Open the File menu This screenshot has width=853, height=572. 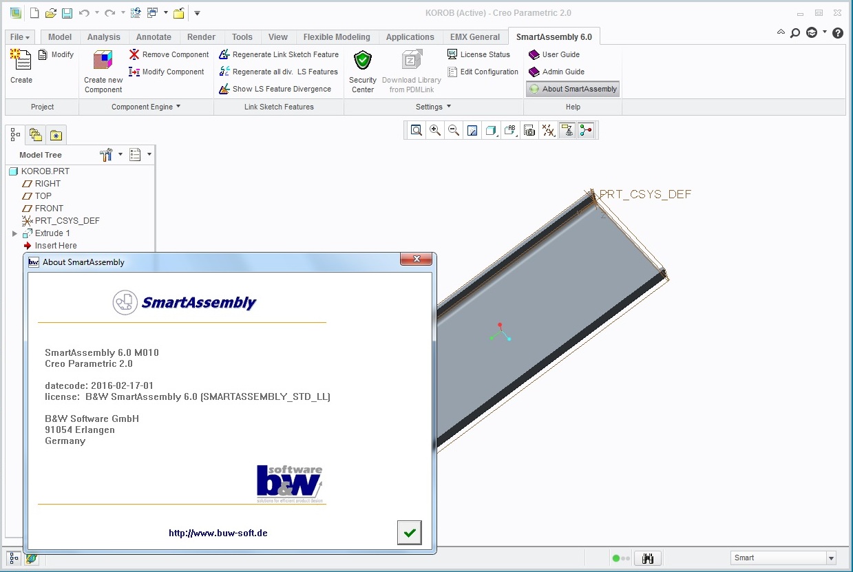click(x=19, y=37)
